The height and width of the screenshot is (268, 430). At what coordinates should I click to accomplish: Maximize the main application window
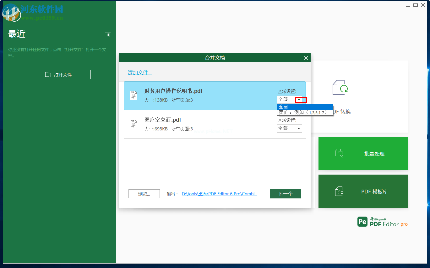pyautogui.click(x=416, y=5)
